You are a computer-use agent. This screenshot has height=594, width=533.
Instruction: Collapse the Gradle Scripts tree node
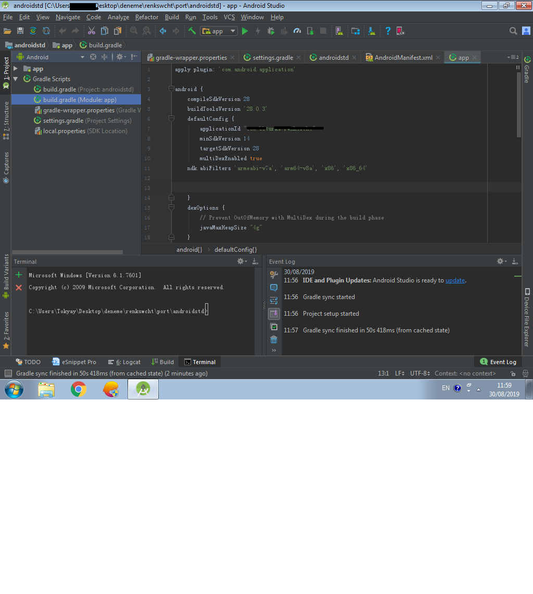(x=16, y=79)
